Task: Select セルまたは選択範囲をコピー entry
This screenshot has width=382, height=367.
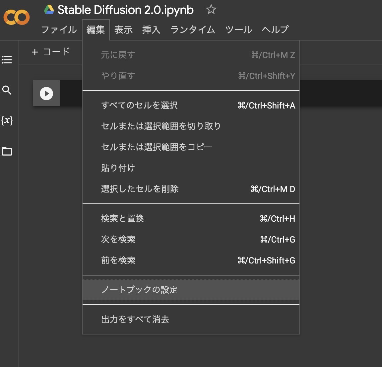Action: (x=191, y=147)
